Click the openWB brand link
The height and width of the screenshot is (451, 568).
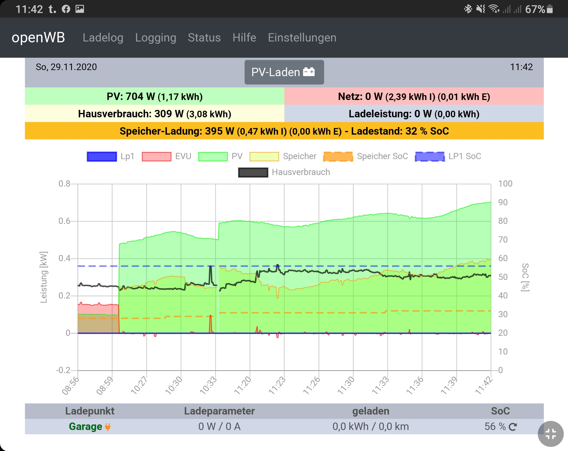pyautogui.click(x=38, y=38)
